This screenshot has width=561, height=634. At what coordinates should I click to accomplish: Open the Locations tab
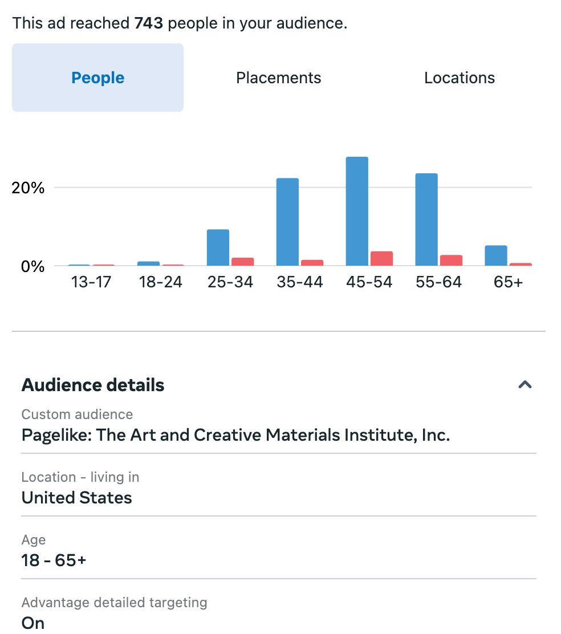[x=459, y=78]
